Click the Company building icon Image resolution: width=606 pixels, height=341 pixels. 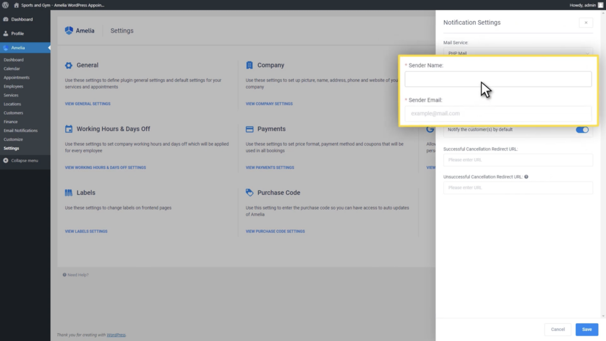point(249,65)
